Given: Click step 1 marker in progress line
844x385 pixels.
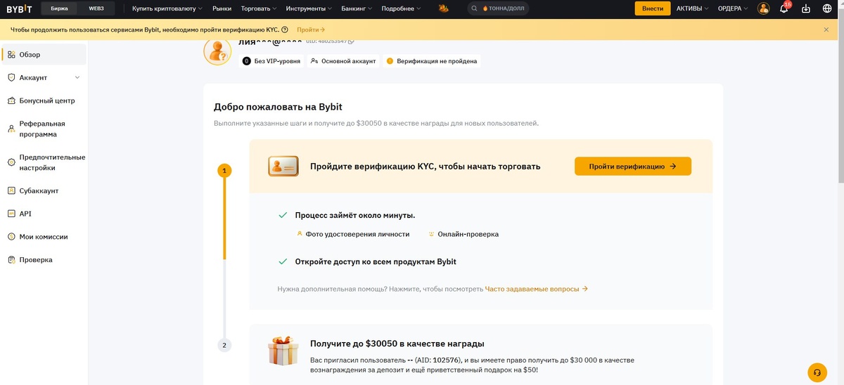Looking at the screenshot, I should click(224, 171).
